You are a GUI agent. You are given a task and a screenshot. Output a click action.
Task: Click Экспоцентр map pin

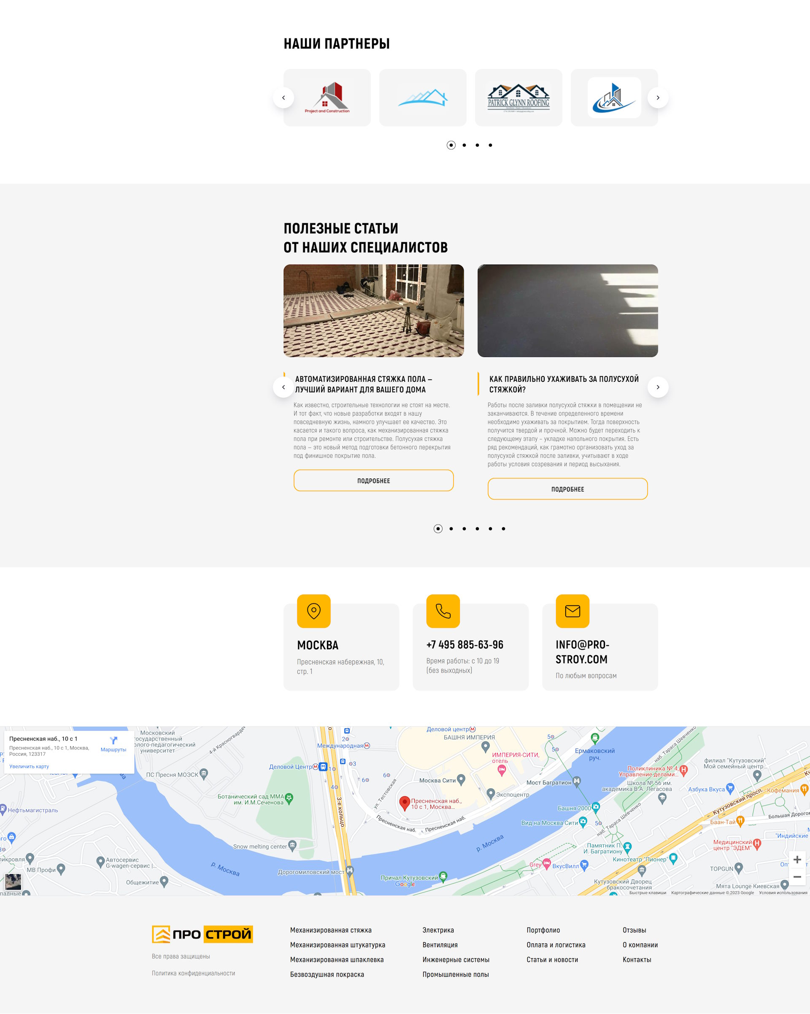click(x=491, y=794)
